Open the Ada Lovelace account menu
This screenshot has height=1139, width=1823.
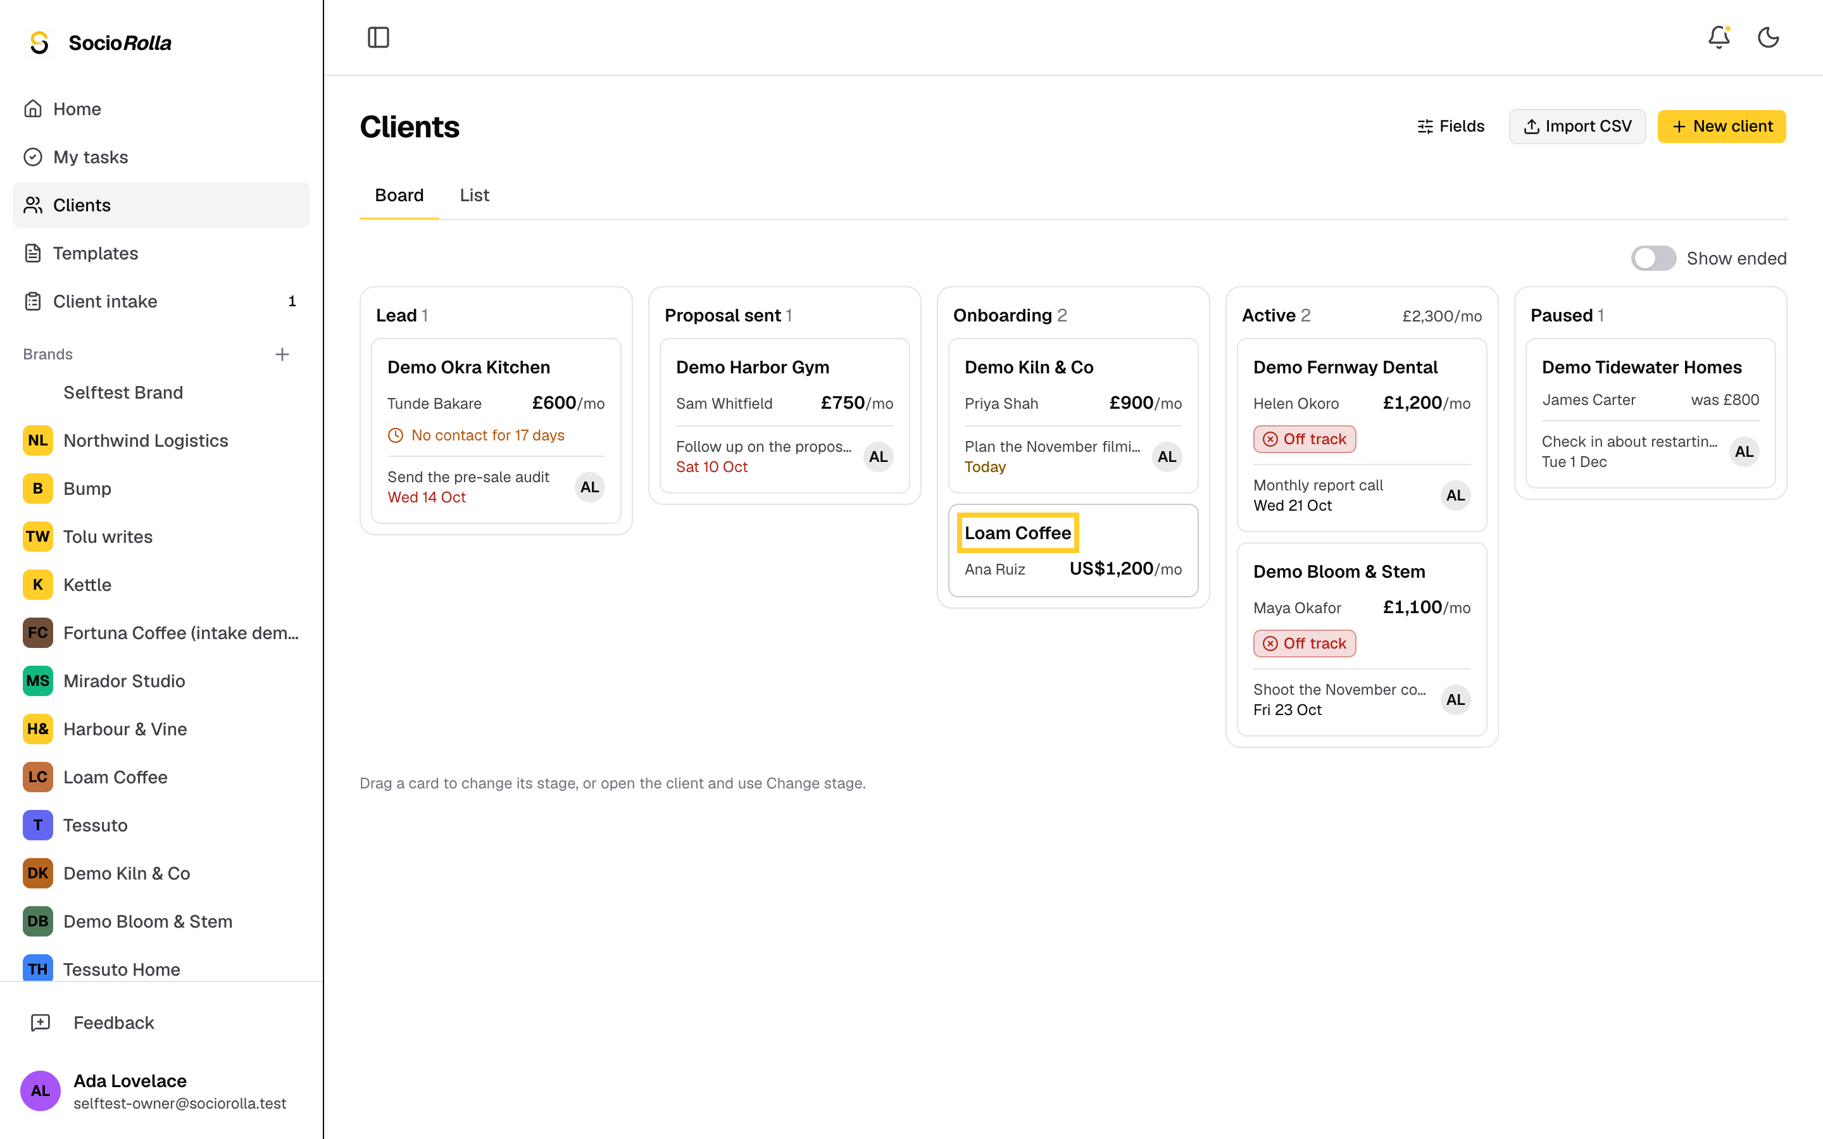161,1091
